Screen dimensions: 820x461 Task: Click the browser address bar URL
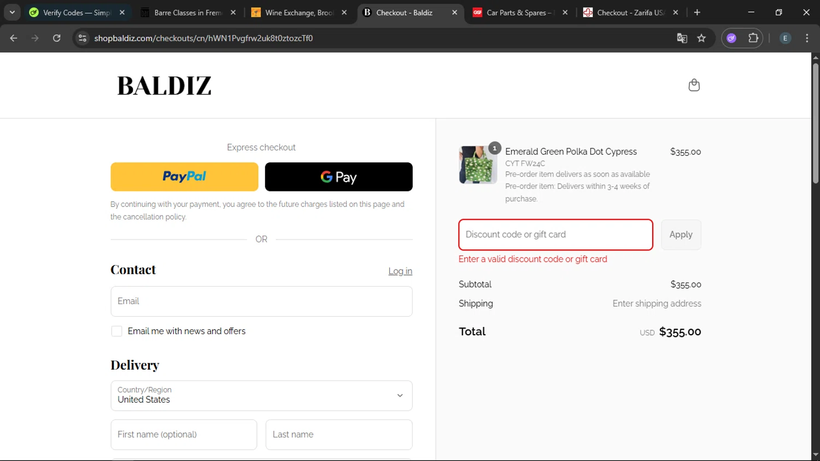point(203,38)
